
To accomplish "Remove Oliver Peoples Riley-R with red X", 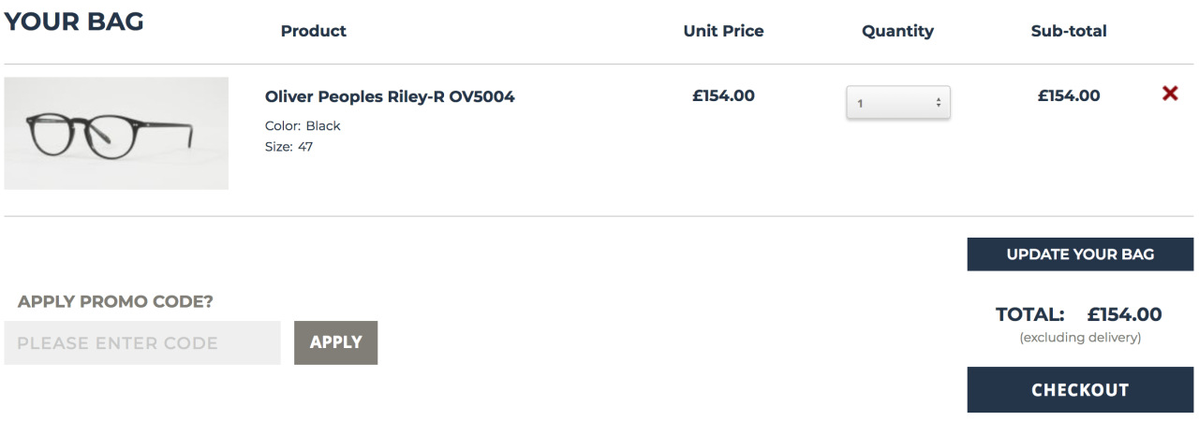I will click(1170, 94).
